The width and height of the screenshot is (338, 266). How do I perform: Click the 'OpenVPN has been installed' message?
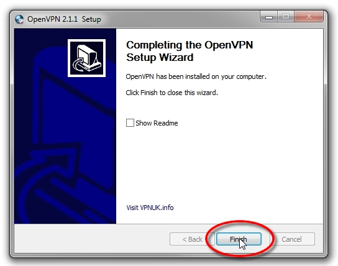196,76
